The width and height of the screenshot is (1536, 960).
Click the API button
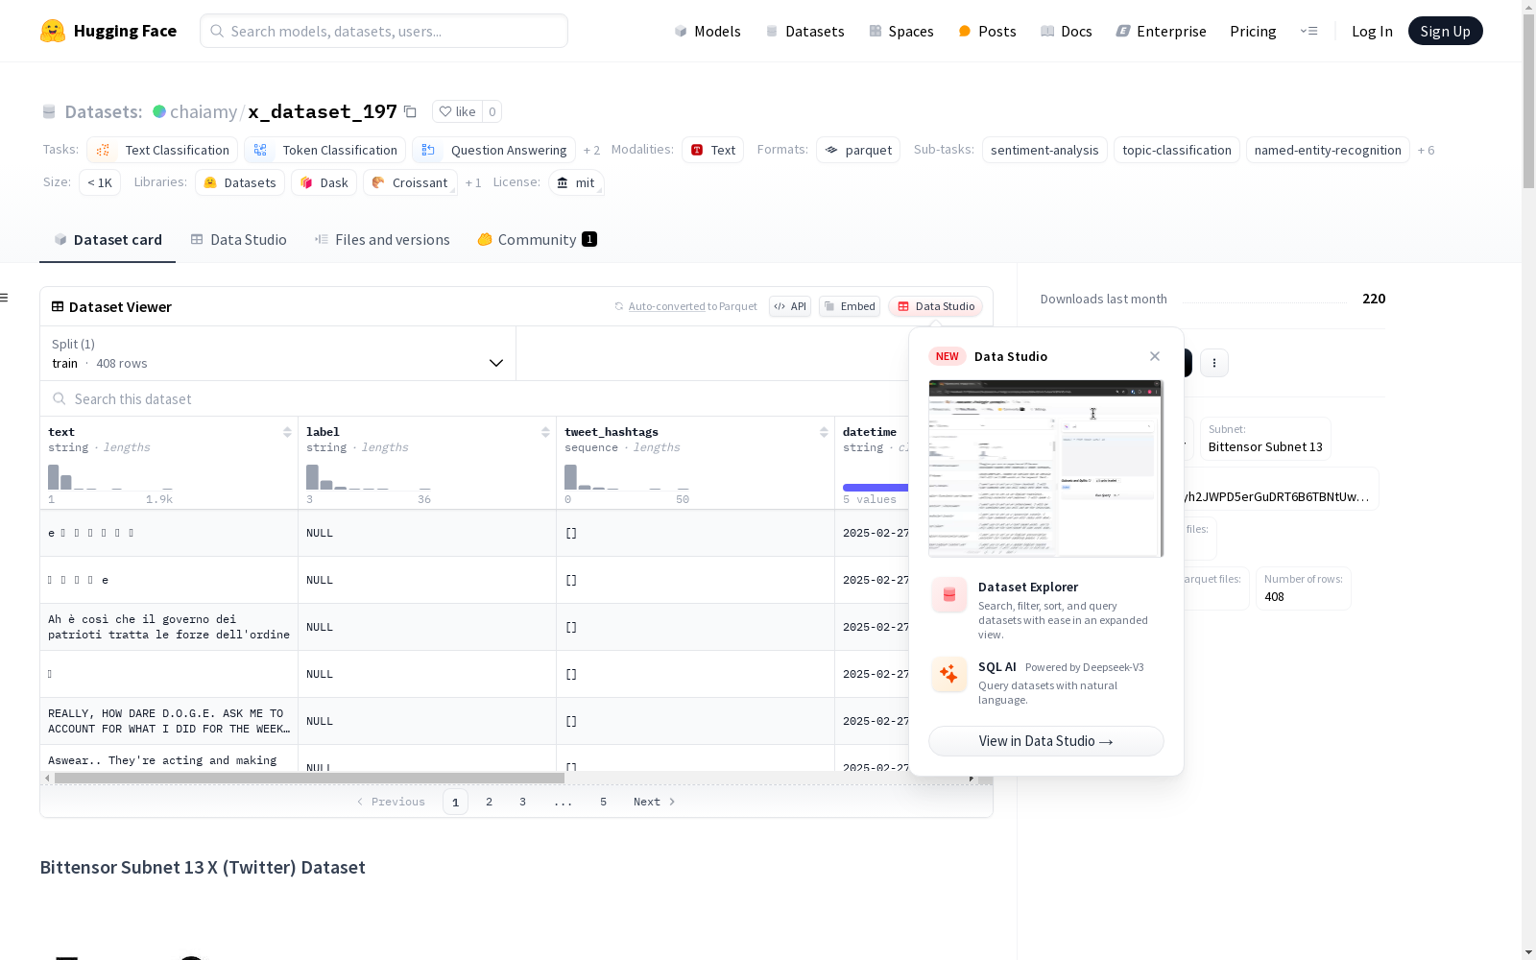pyautogui.click(x=790, y=306)
